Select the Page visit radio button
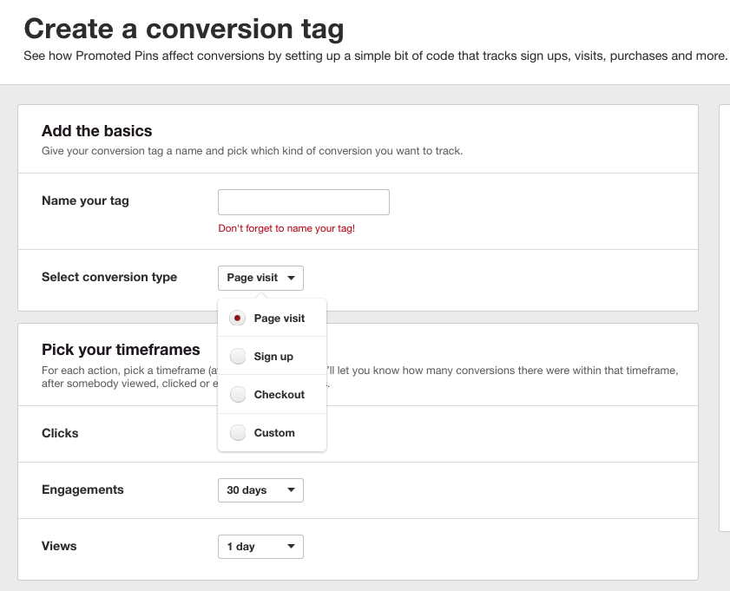 [x=237, y=318]
